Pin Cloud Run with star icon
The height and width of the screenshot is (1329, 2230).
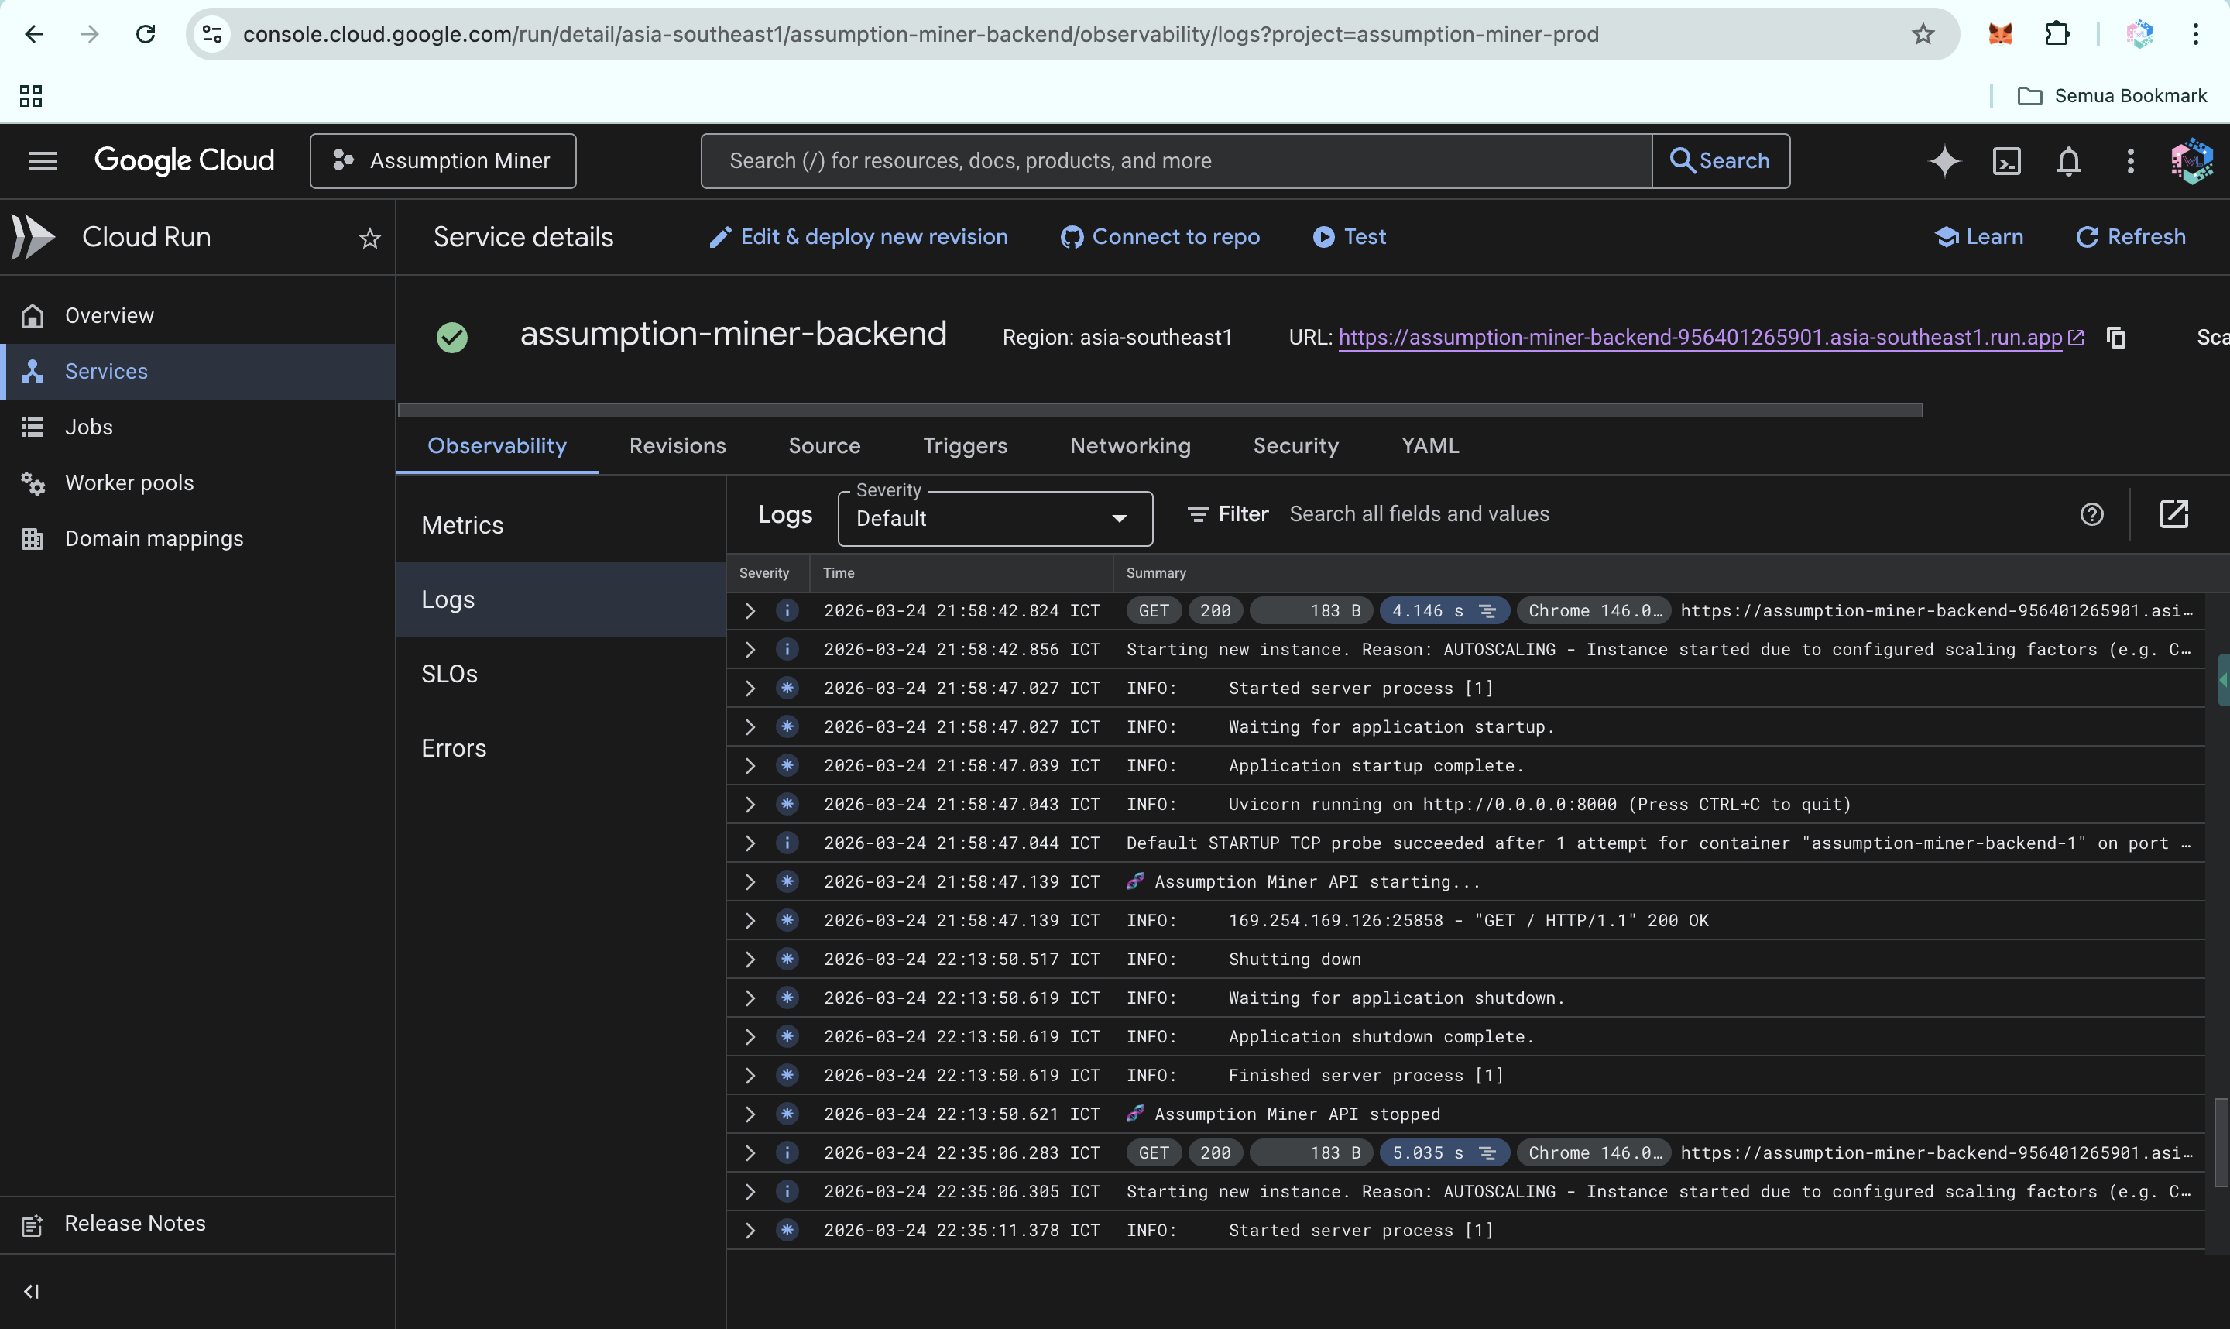(369, 239)
